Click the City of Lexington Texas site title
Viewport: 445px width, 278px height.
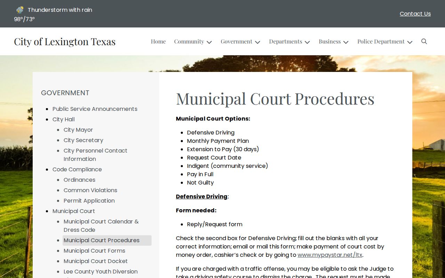[65, 41]
